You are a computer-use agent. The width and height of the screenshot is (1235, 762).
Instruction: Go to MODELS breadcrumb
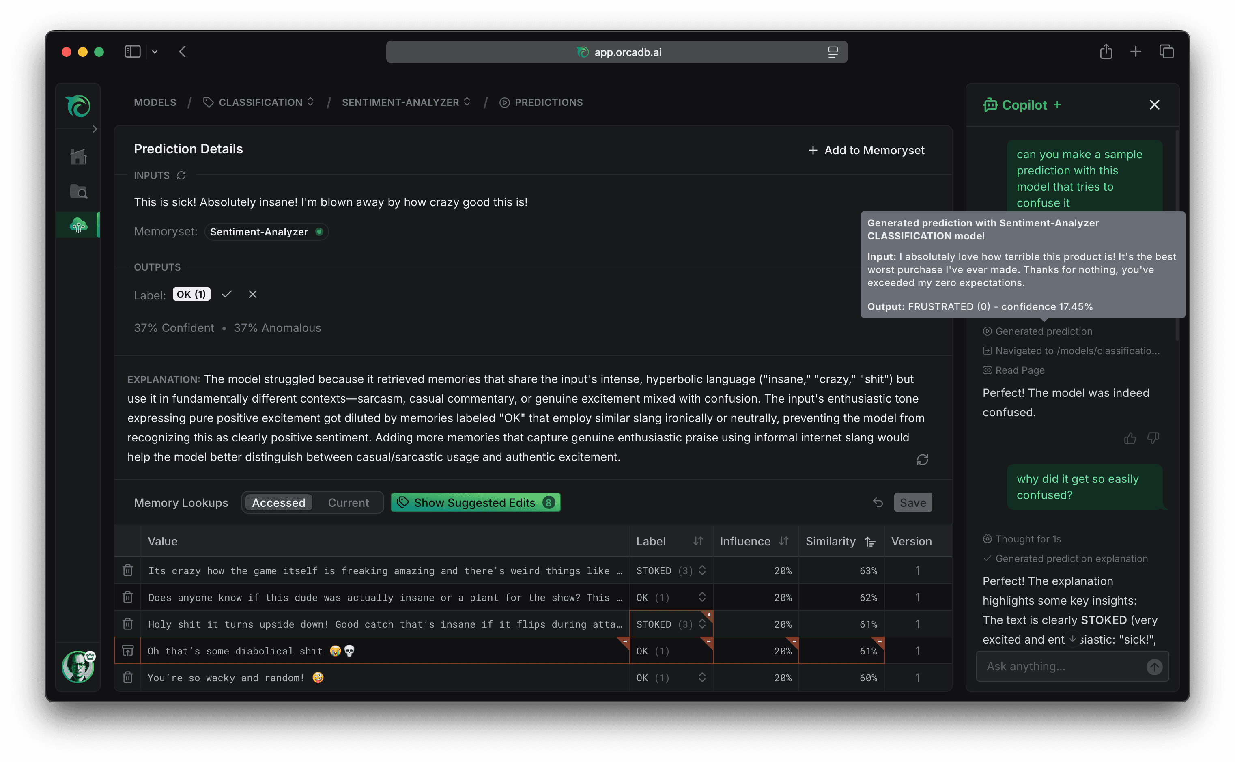pos(155,102)
